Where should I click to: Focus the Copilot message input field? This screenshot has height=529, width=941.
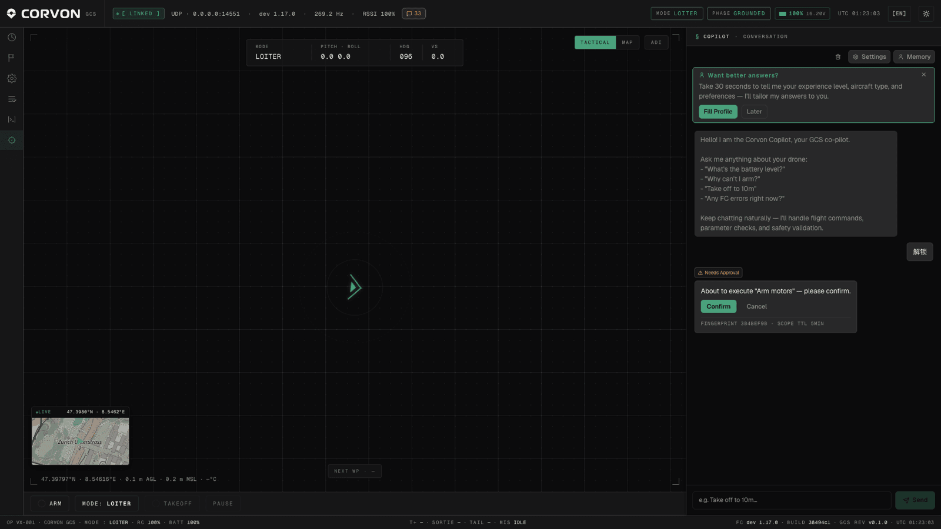[x=792, y=500]
